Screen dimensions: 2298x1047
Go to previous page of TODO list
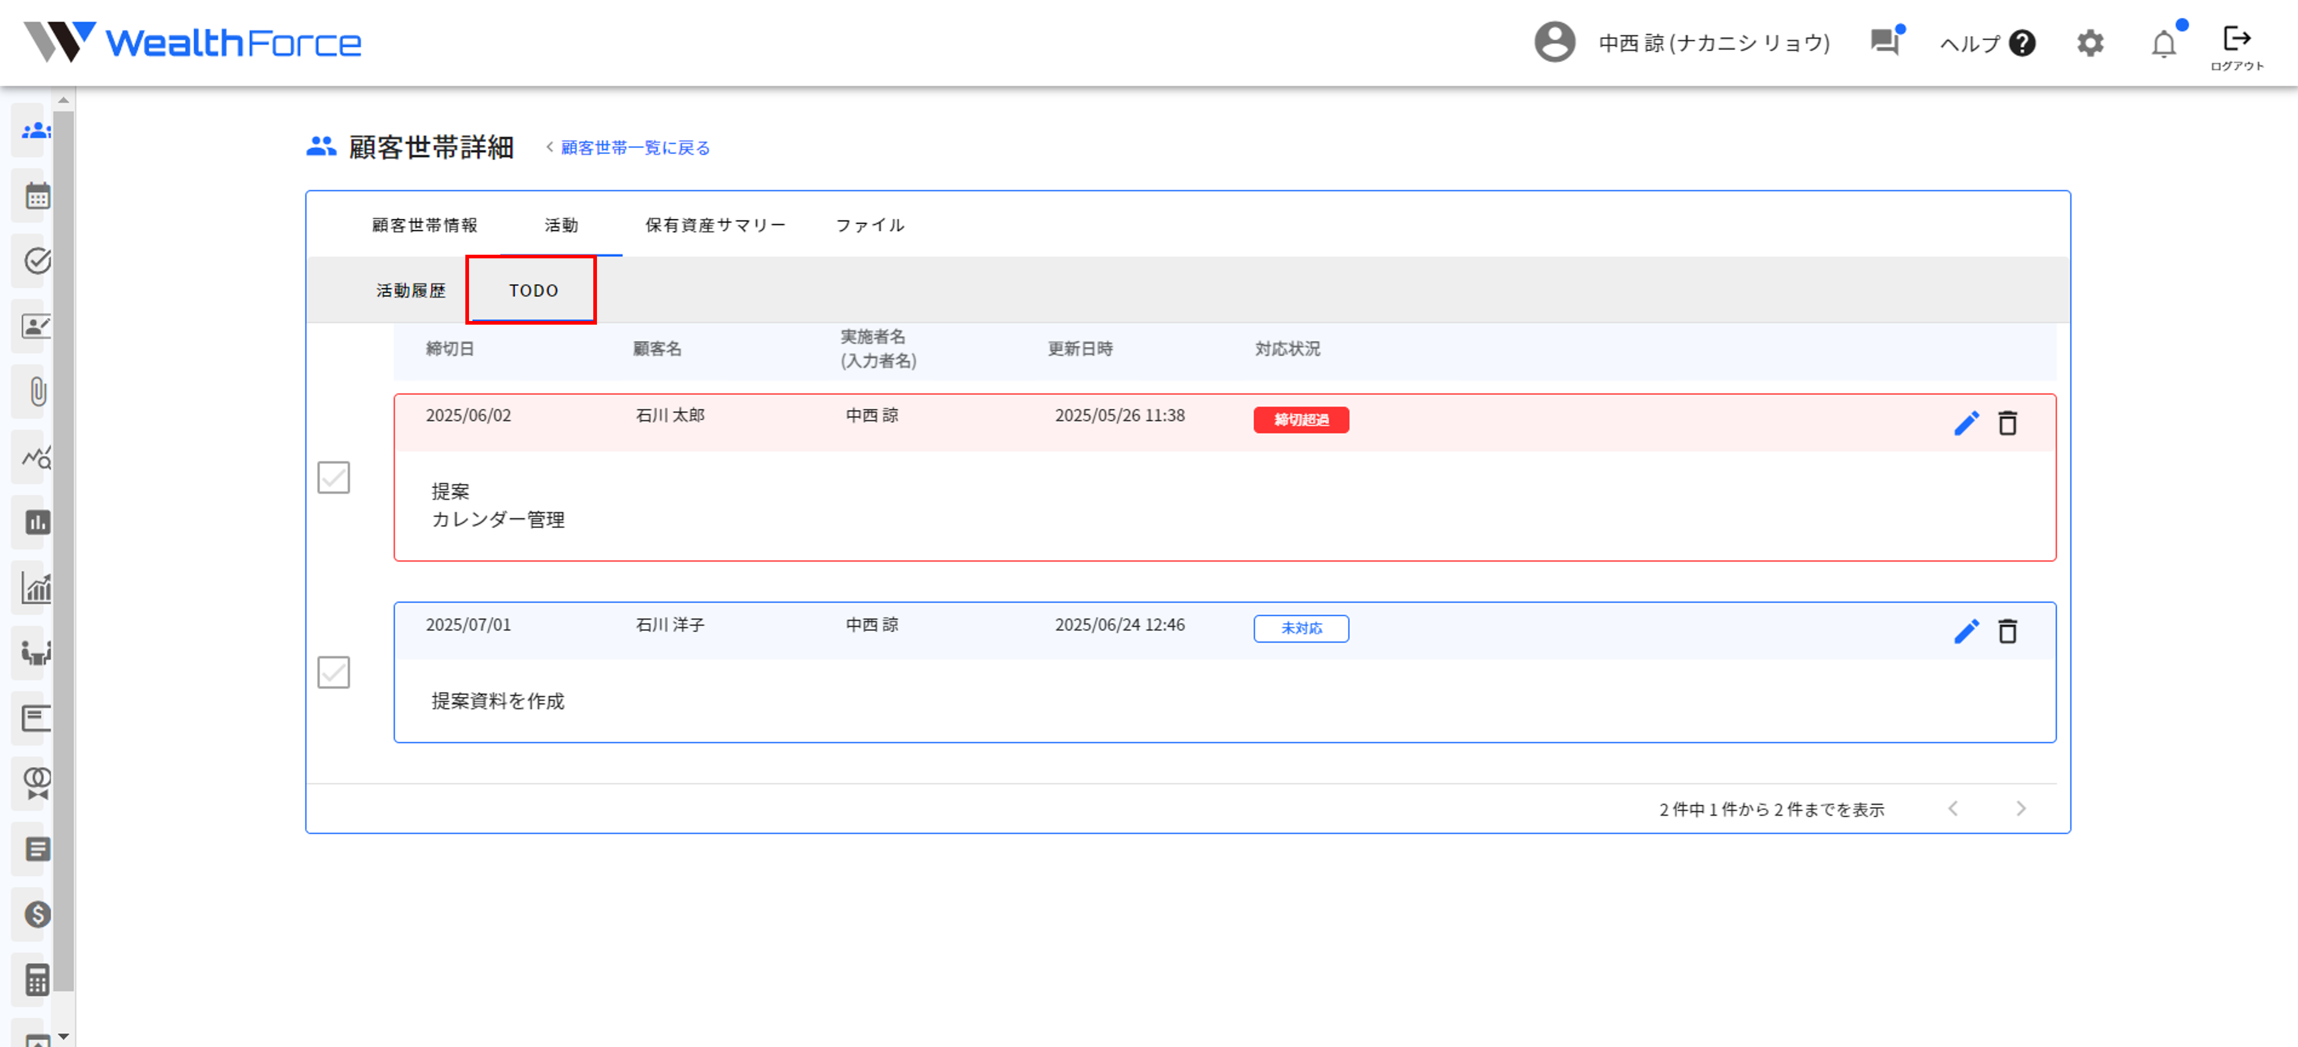click(x=1952, y=809)
